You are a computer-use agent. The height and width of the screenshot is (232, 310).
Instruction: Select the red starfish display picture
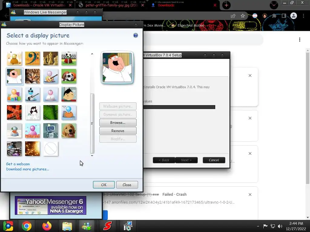14,112
